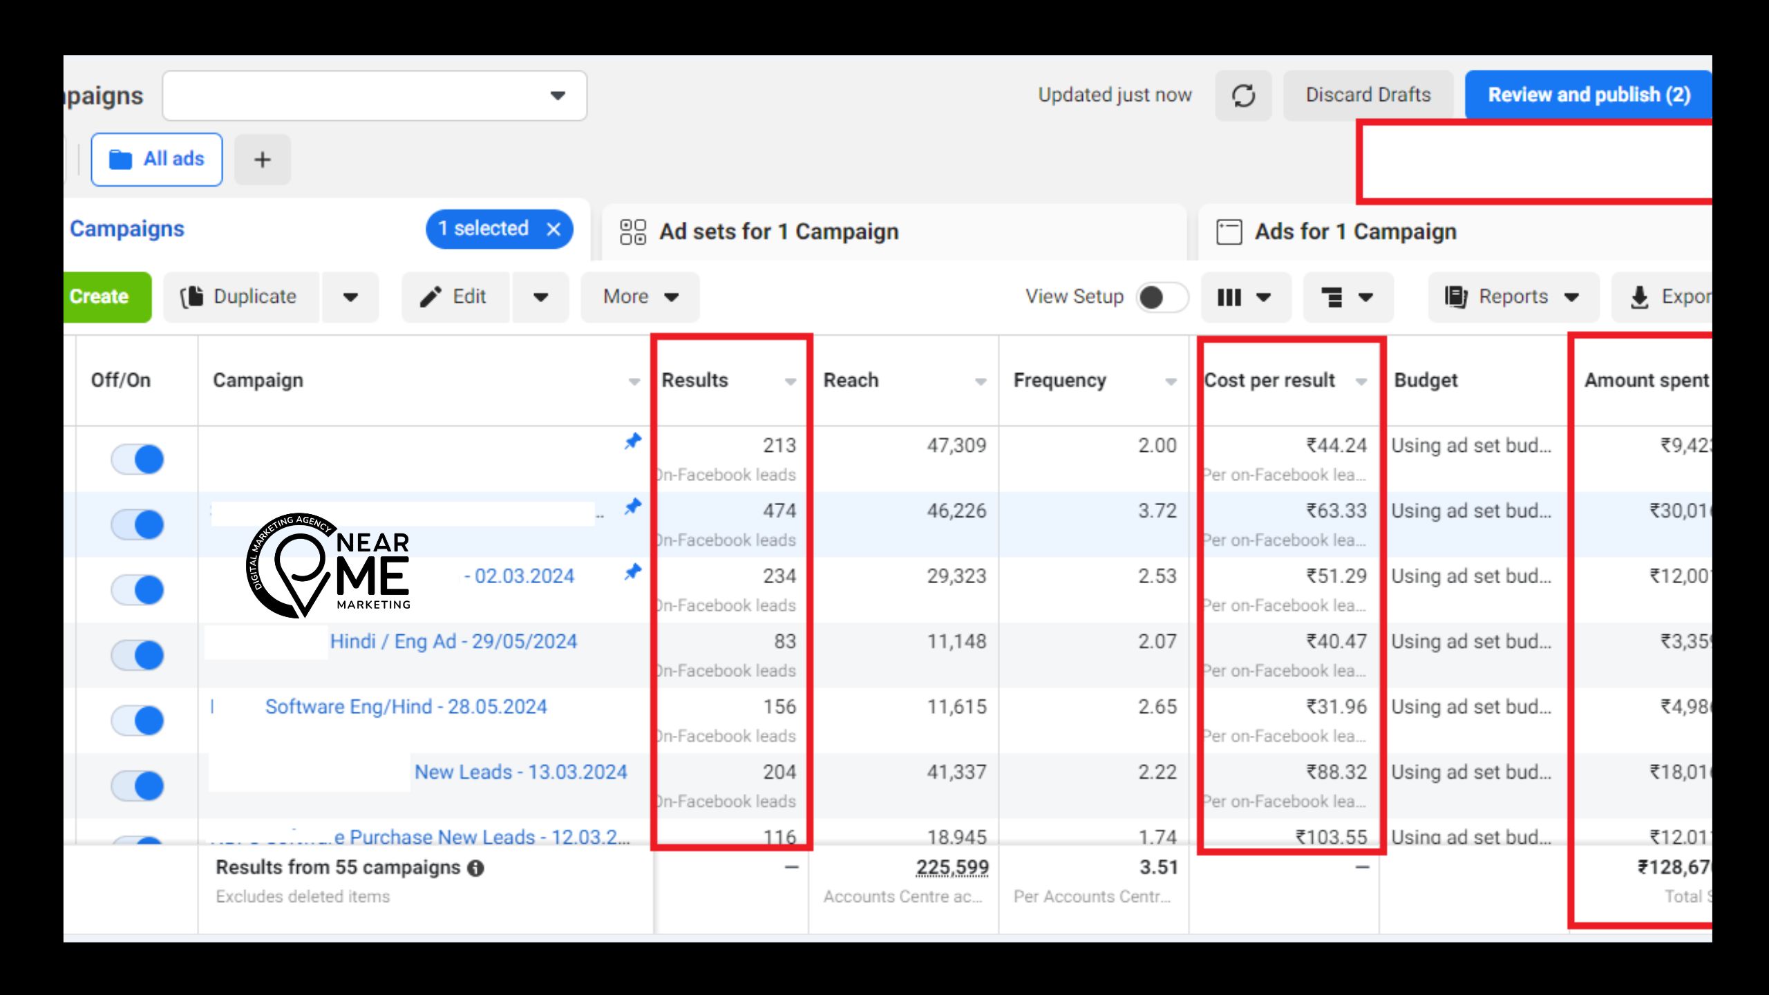Click the refresh data icon

pyautogui.click(x=1243, y=95)
